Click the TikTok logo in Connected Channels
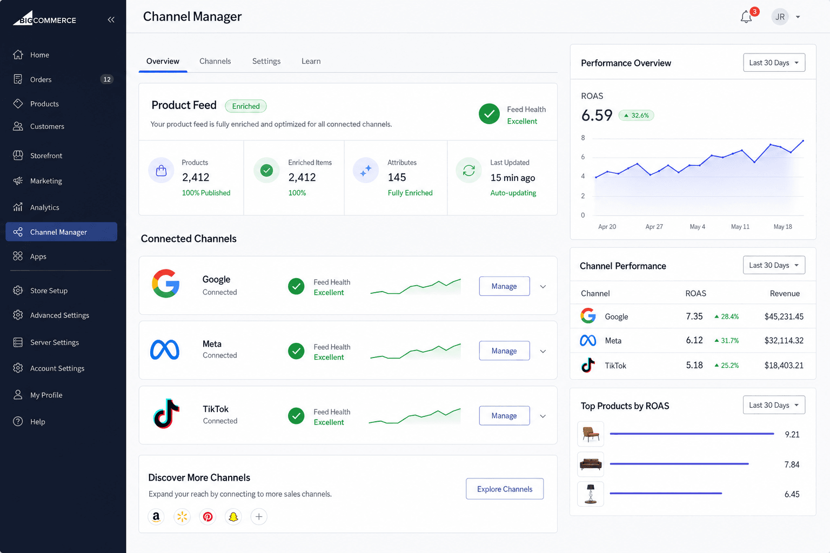This screenshot has height=553, width=830. tap(166, 414)
